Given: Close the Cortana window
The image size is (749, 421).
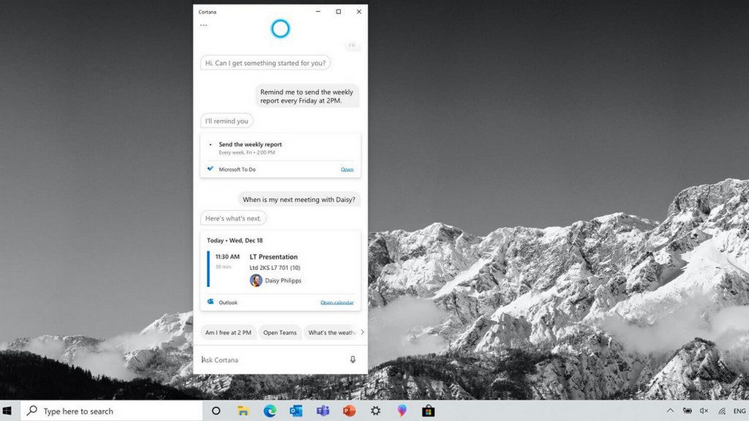Looking at the screenshot, I should tap(358, 12).
